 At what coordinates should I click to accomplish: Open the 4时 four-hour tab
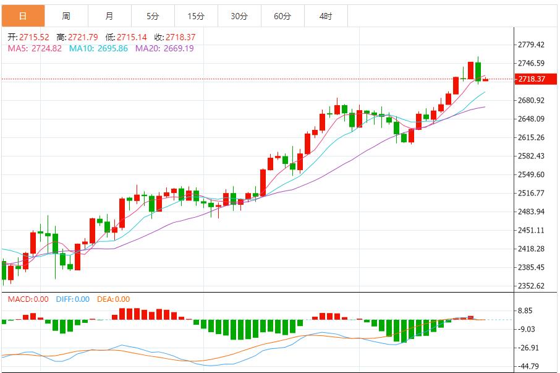326,16
